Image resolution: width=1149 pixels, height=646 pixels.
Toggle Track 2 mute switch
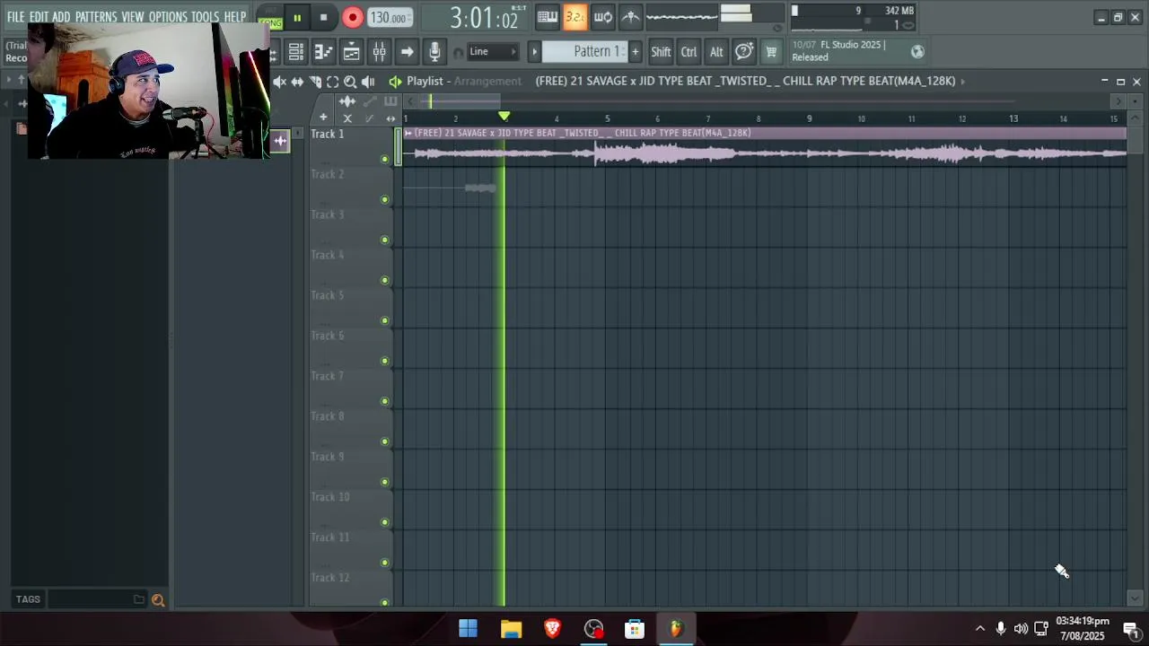[385, 199]
